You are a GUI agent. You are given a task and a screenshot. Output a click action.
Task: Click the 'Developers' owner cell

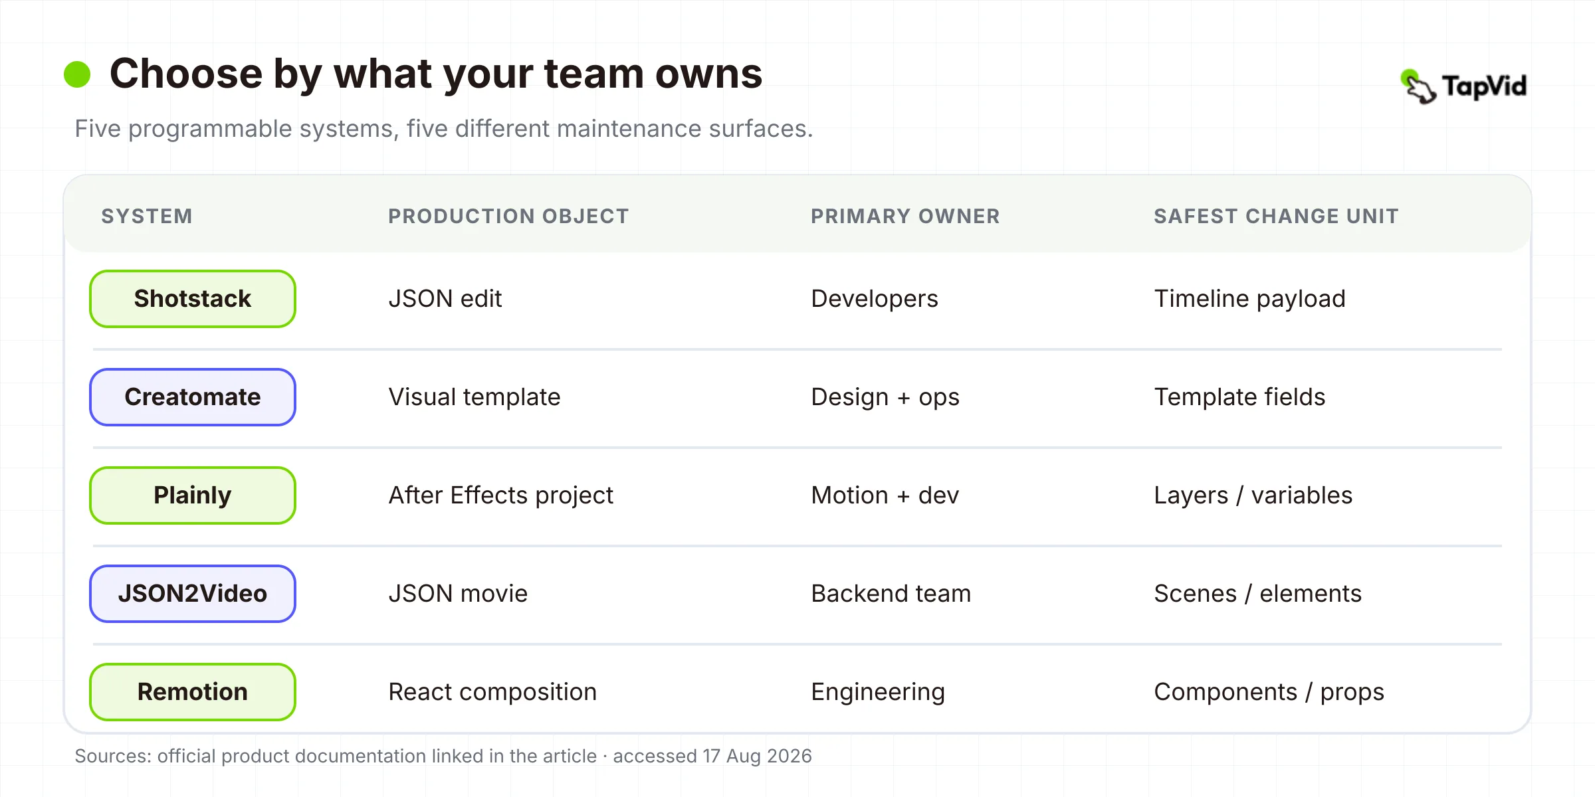875,299
